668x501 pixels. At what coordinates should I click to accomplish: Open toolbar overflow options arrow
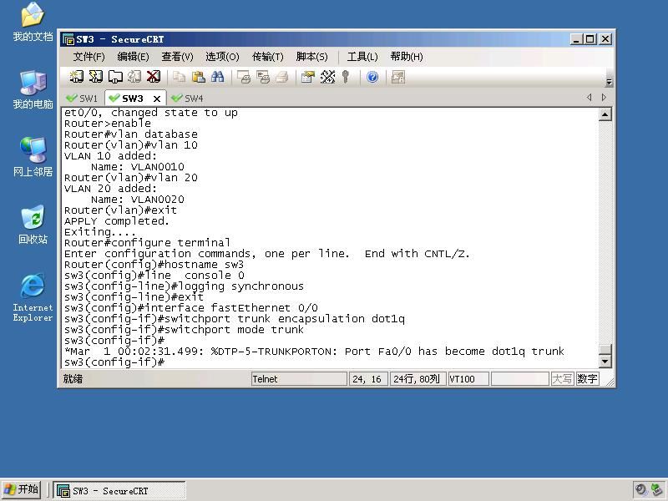point(610,82)
